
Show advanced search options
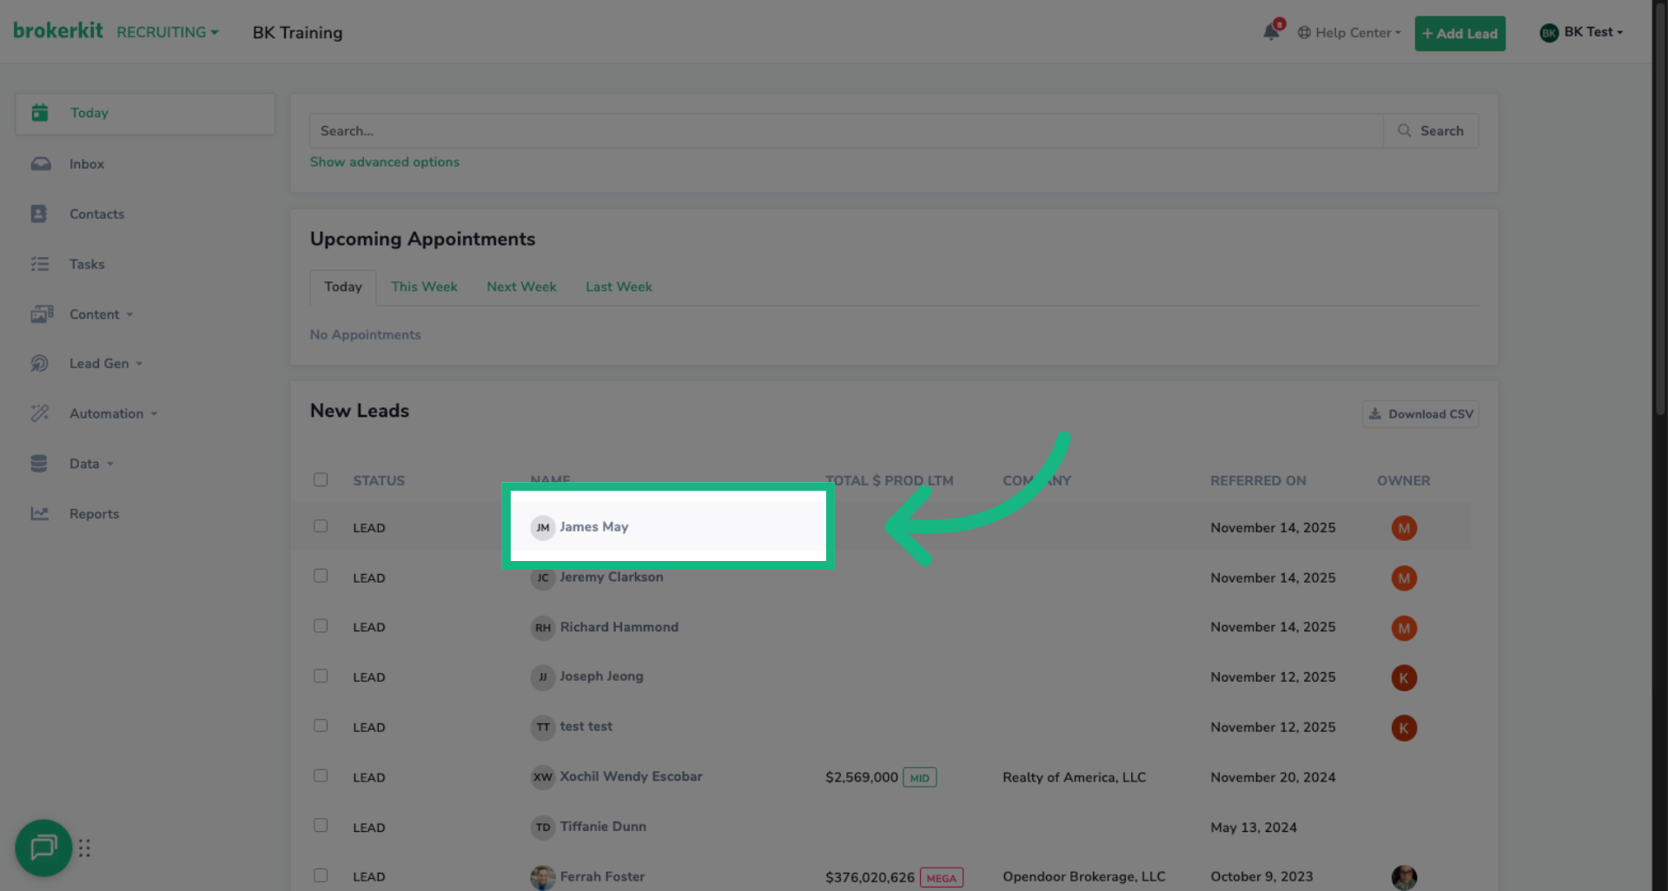(385, 162)
